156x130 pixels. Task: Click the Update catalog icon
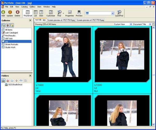(x=10, y=12)
